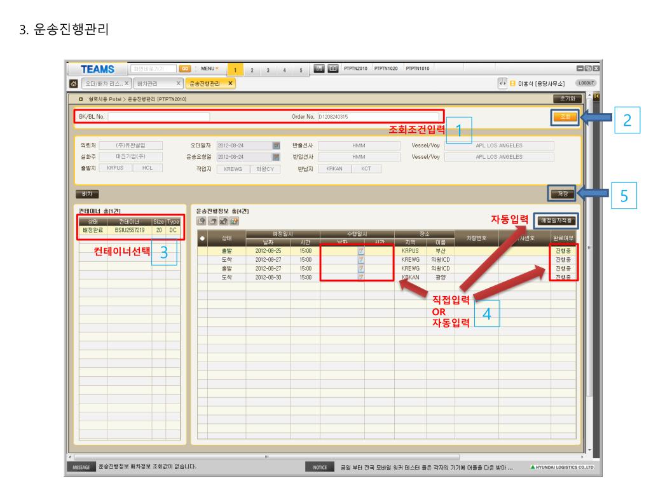The image size is (651, 488).
Task: Click the orange GO shortcut button
Action: point(185,69)
